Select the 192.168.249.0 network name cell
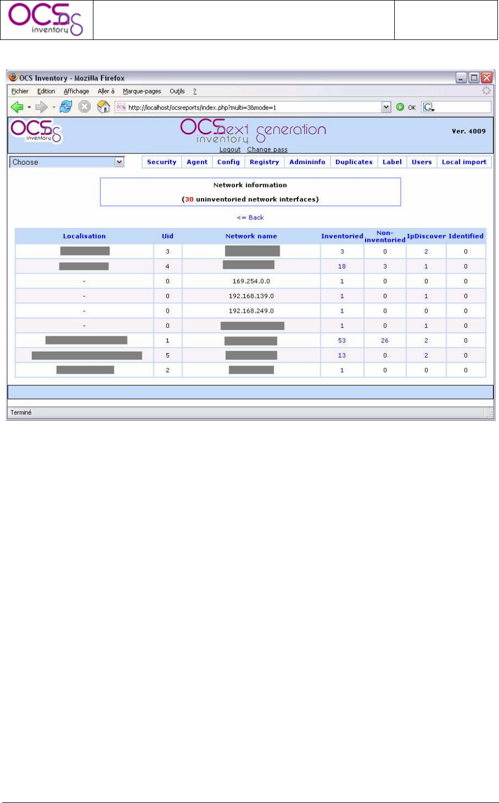 (251, 311)
